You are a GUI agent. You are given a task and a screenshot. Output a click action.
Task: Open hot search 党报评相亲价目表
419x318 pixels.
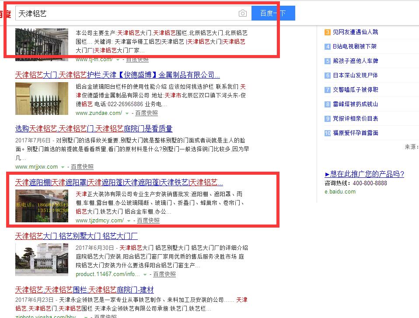pos(356,118)
